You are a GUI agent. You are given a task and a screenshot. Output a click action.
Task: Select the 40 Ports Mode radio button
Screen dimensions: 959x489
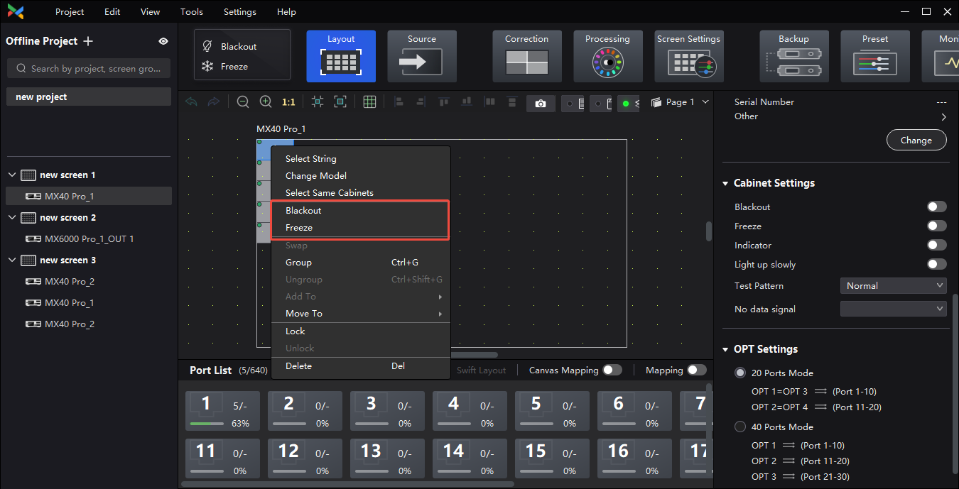coord(740,427)
